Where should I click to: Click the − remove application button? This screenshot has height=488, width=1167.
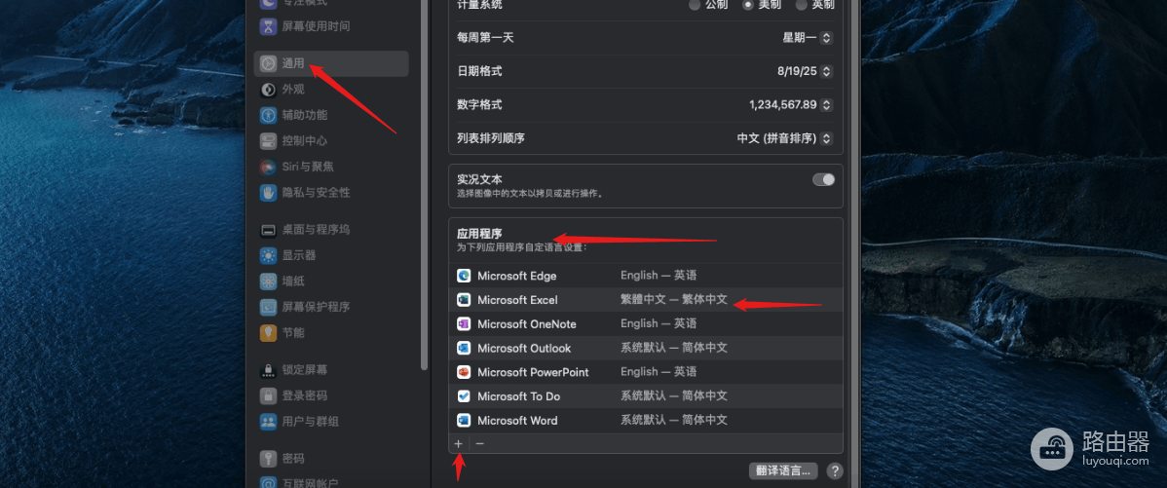pyautogui.click(x=480, y=443)
